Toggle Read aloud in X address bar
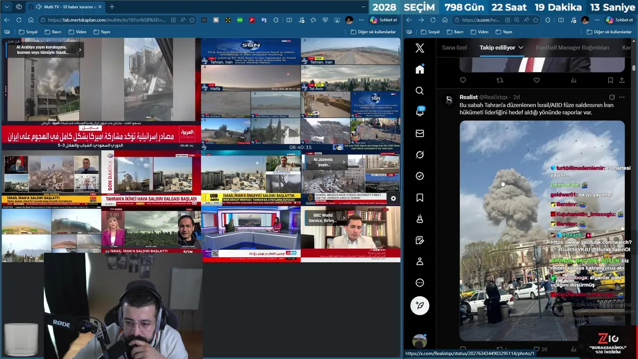Image resolution: width=638 pixels, height=359 pixels. [526, 20]
